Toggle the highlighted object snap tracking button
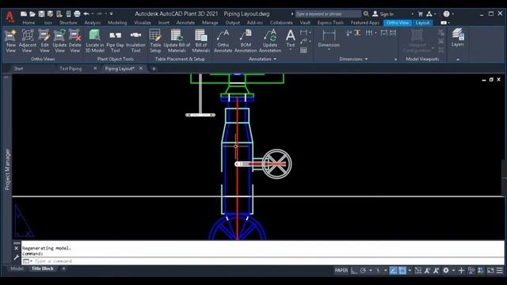 [393, 271]
